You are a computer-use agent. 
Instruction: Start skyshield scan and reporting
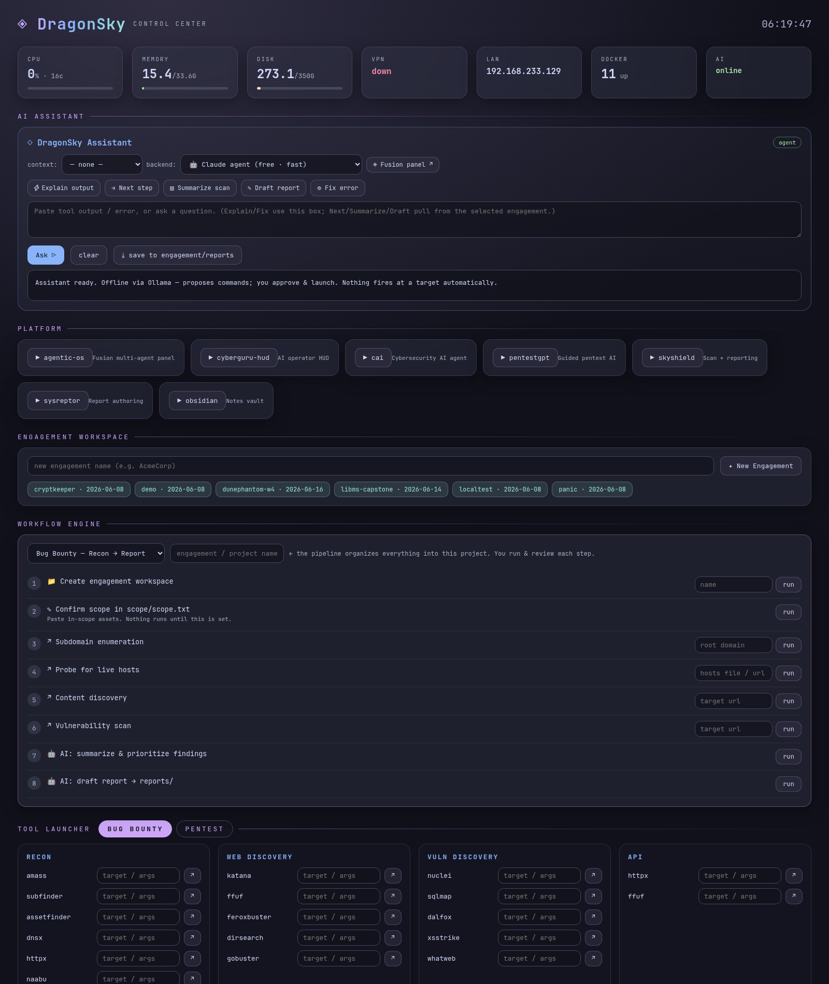672,357
